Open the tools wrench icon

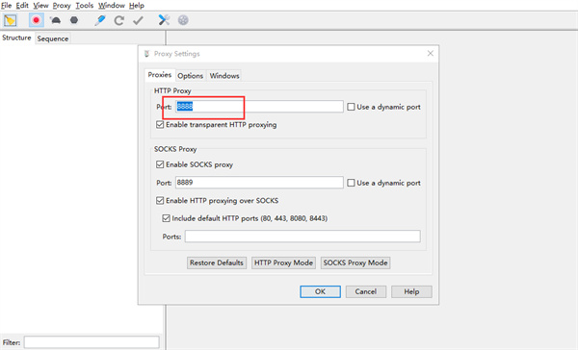164,20
